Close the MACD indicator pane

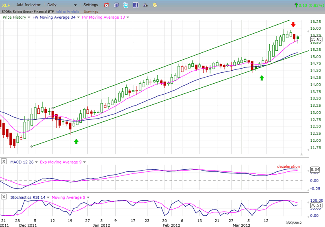coord(4,162)
